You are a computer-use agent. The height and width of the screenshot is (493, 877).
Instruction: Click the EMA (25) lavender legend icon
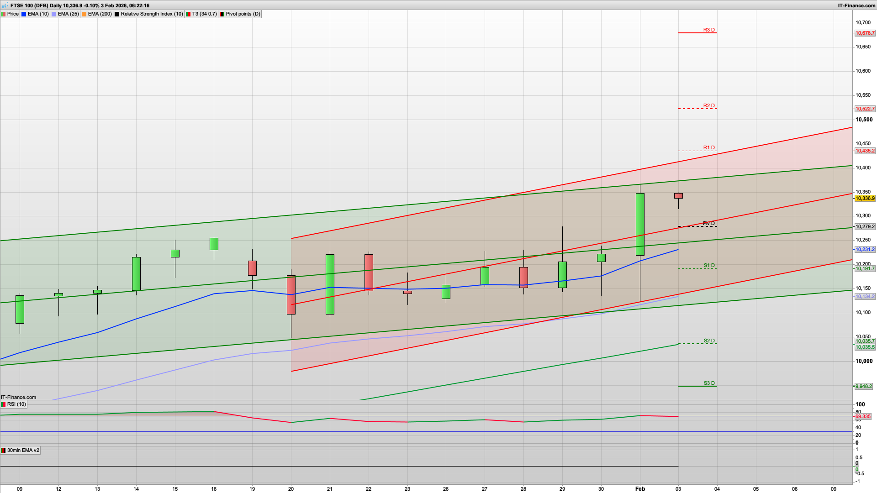(x=53, y=14)
